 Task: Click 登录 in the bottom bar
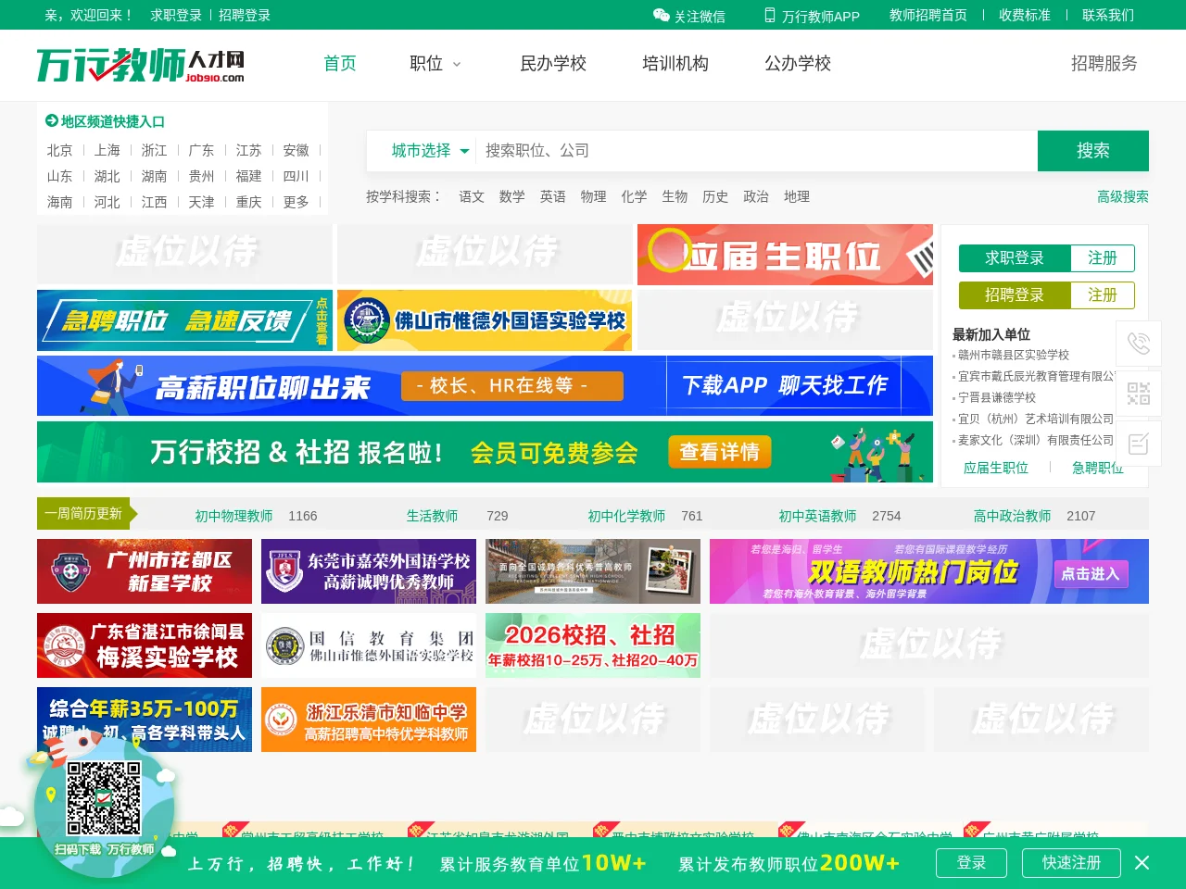971,863
